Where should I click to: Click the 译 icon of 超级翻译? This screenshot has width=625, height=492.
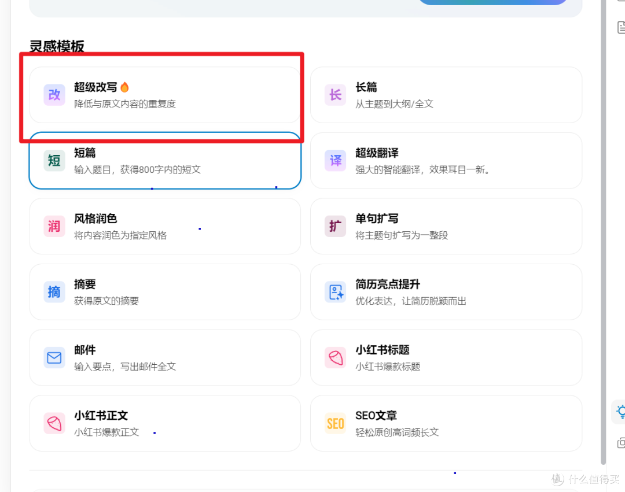coord(335,160)
